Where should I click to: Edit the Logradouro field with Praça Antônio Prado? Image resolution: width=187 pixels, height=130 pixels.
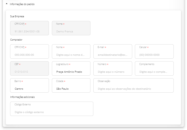[x=71, y=68]
